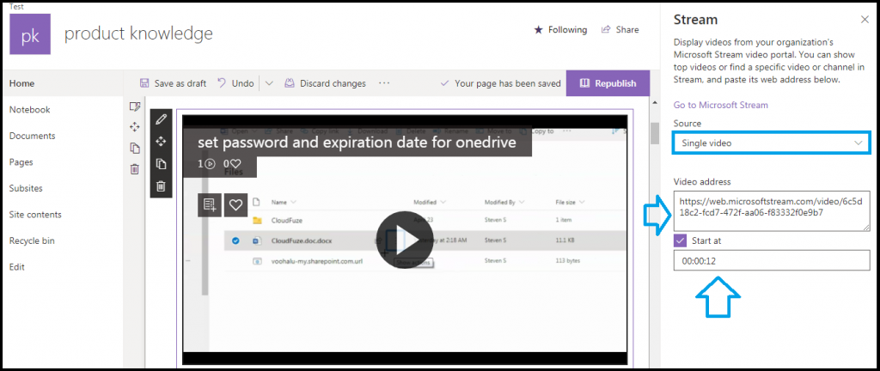Open the more options ellipsis in toolbar

pyautogui.click(x=384, y=83)
